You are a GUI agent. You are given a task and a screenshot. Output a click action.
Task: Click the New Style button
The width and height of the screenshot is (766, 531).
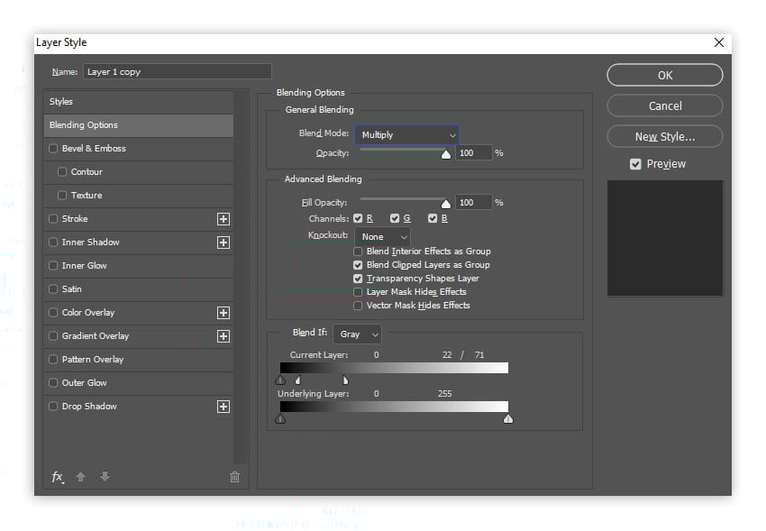coord(664,136)
